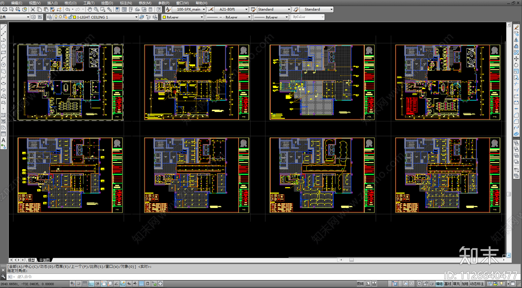Viewport: 522px width, 288px height.
Task: Click the workspace settings gear icon
Action: [33, 17]
